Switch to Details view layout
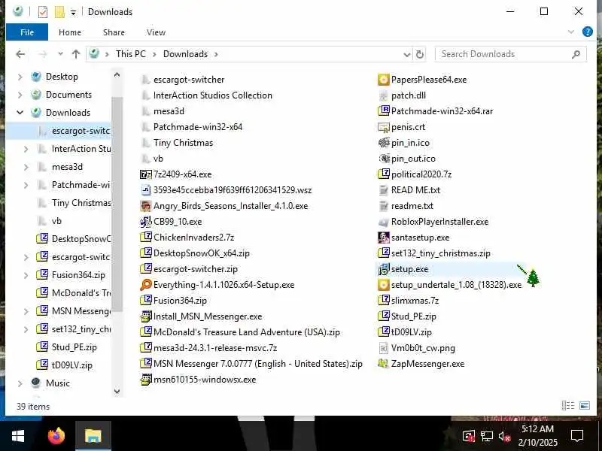602x451 pixels. tap(568, 405)
